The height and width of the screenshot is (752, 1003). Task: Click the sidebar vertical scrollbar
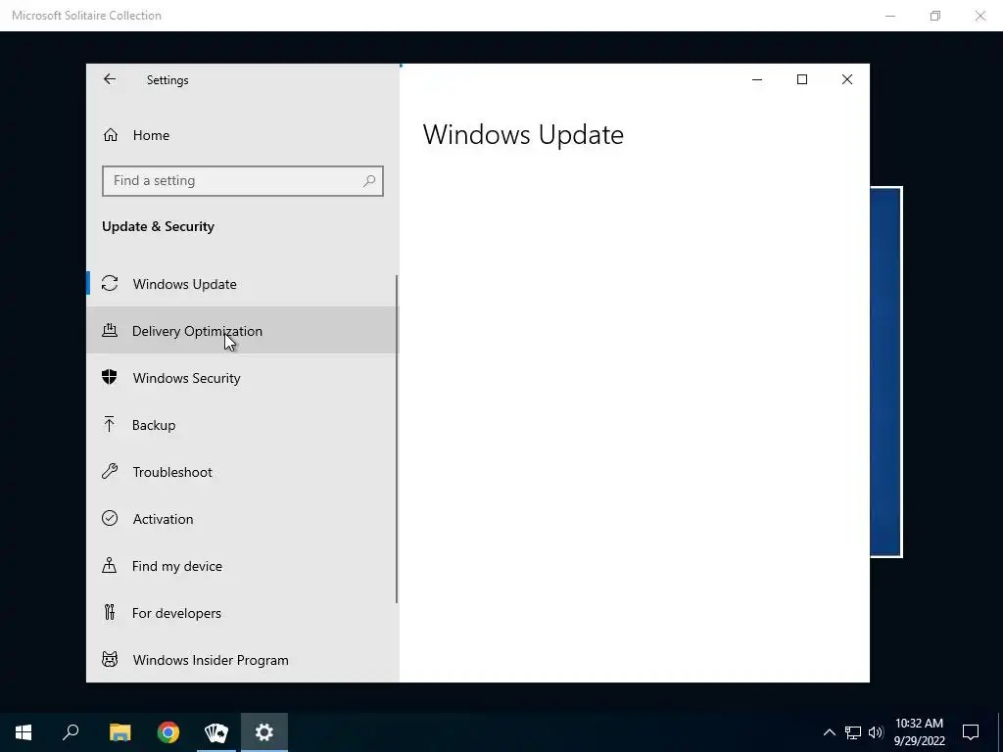coord(397,439)
